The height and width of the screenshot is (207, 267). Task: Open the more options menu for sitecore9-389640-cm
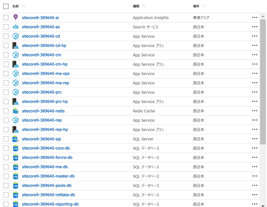tap(255, 55)
